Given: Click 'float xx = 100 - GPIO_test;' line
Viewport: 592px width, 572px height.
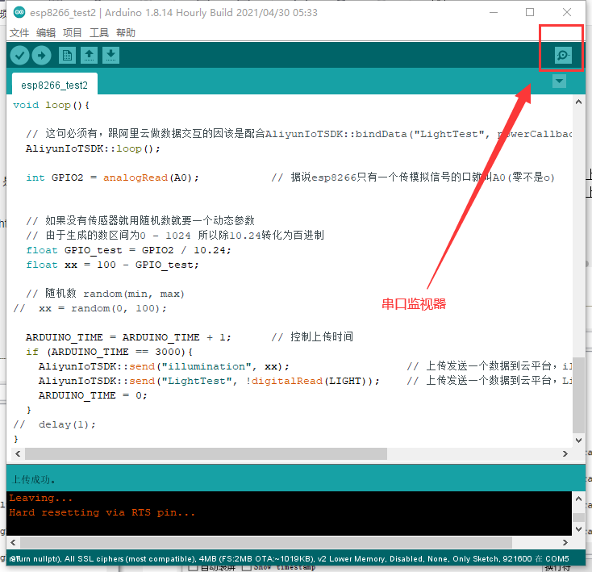Looking at the screenshot, I should click(112, 265).
